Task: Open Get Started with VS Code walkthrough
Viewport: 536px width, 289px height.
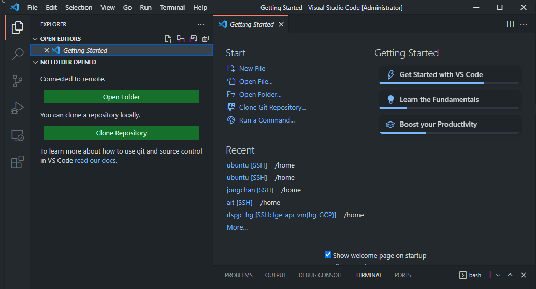Action: 450,75
